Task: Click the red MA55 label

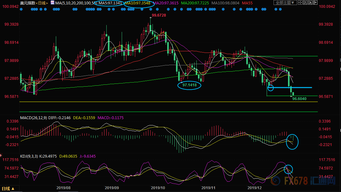Action: pos(247,3)
